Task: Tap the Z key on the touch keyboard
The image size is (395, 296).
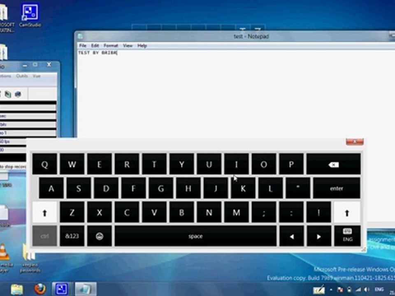Action: 72,212
